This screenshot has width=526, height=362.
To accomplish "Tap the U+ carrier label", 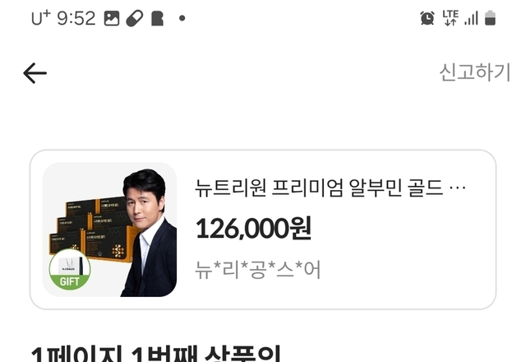I will pos(40,18).
